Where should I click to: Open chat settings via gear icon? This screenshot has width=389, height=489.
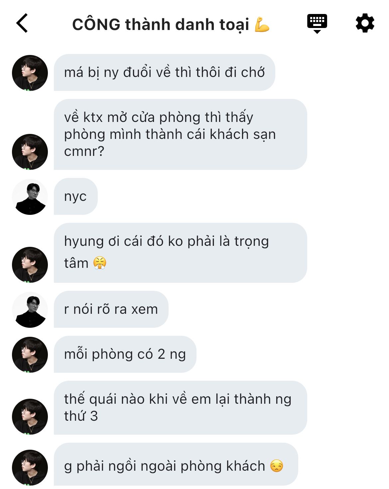pos(365,23)
